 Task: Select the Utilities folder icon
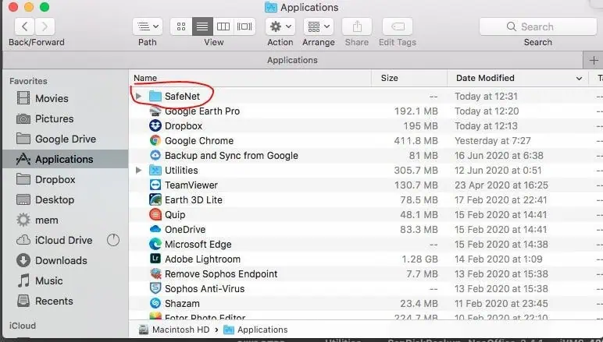(x=155, y=171)
